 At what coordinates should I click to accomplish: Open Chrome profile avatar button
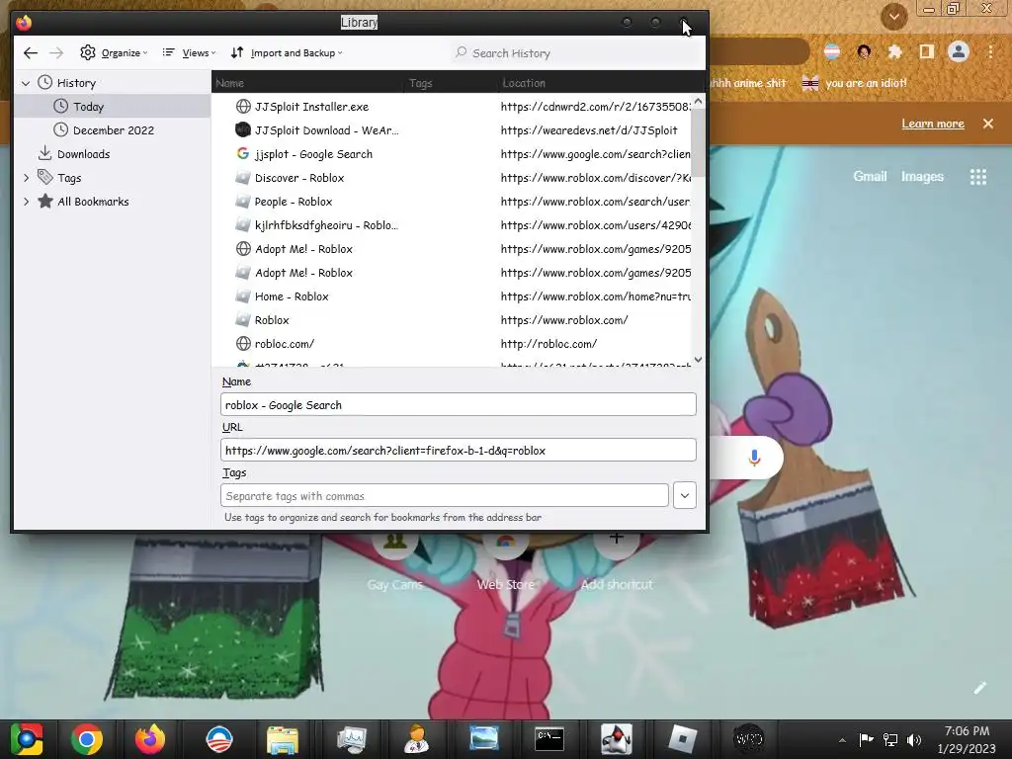tap(959, 51)
